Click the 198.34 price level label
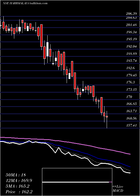 click(x=131, y=32)
